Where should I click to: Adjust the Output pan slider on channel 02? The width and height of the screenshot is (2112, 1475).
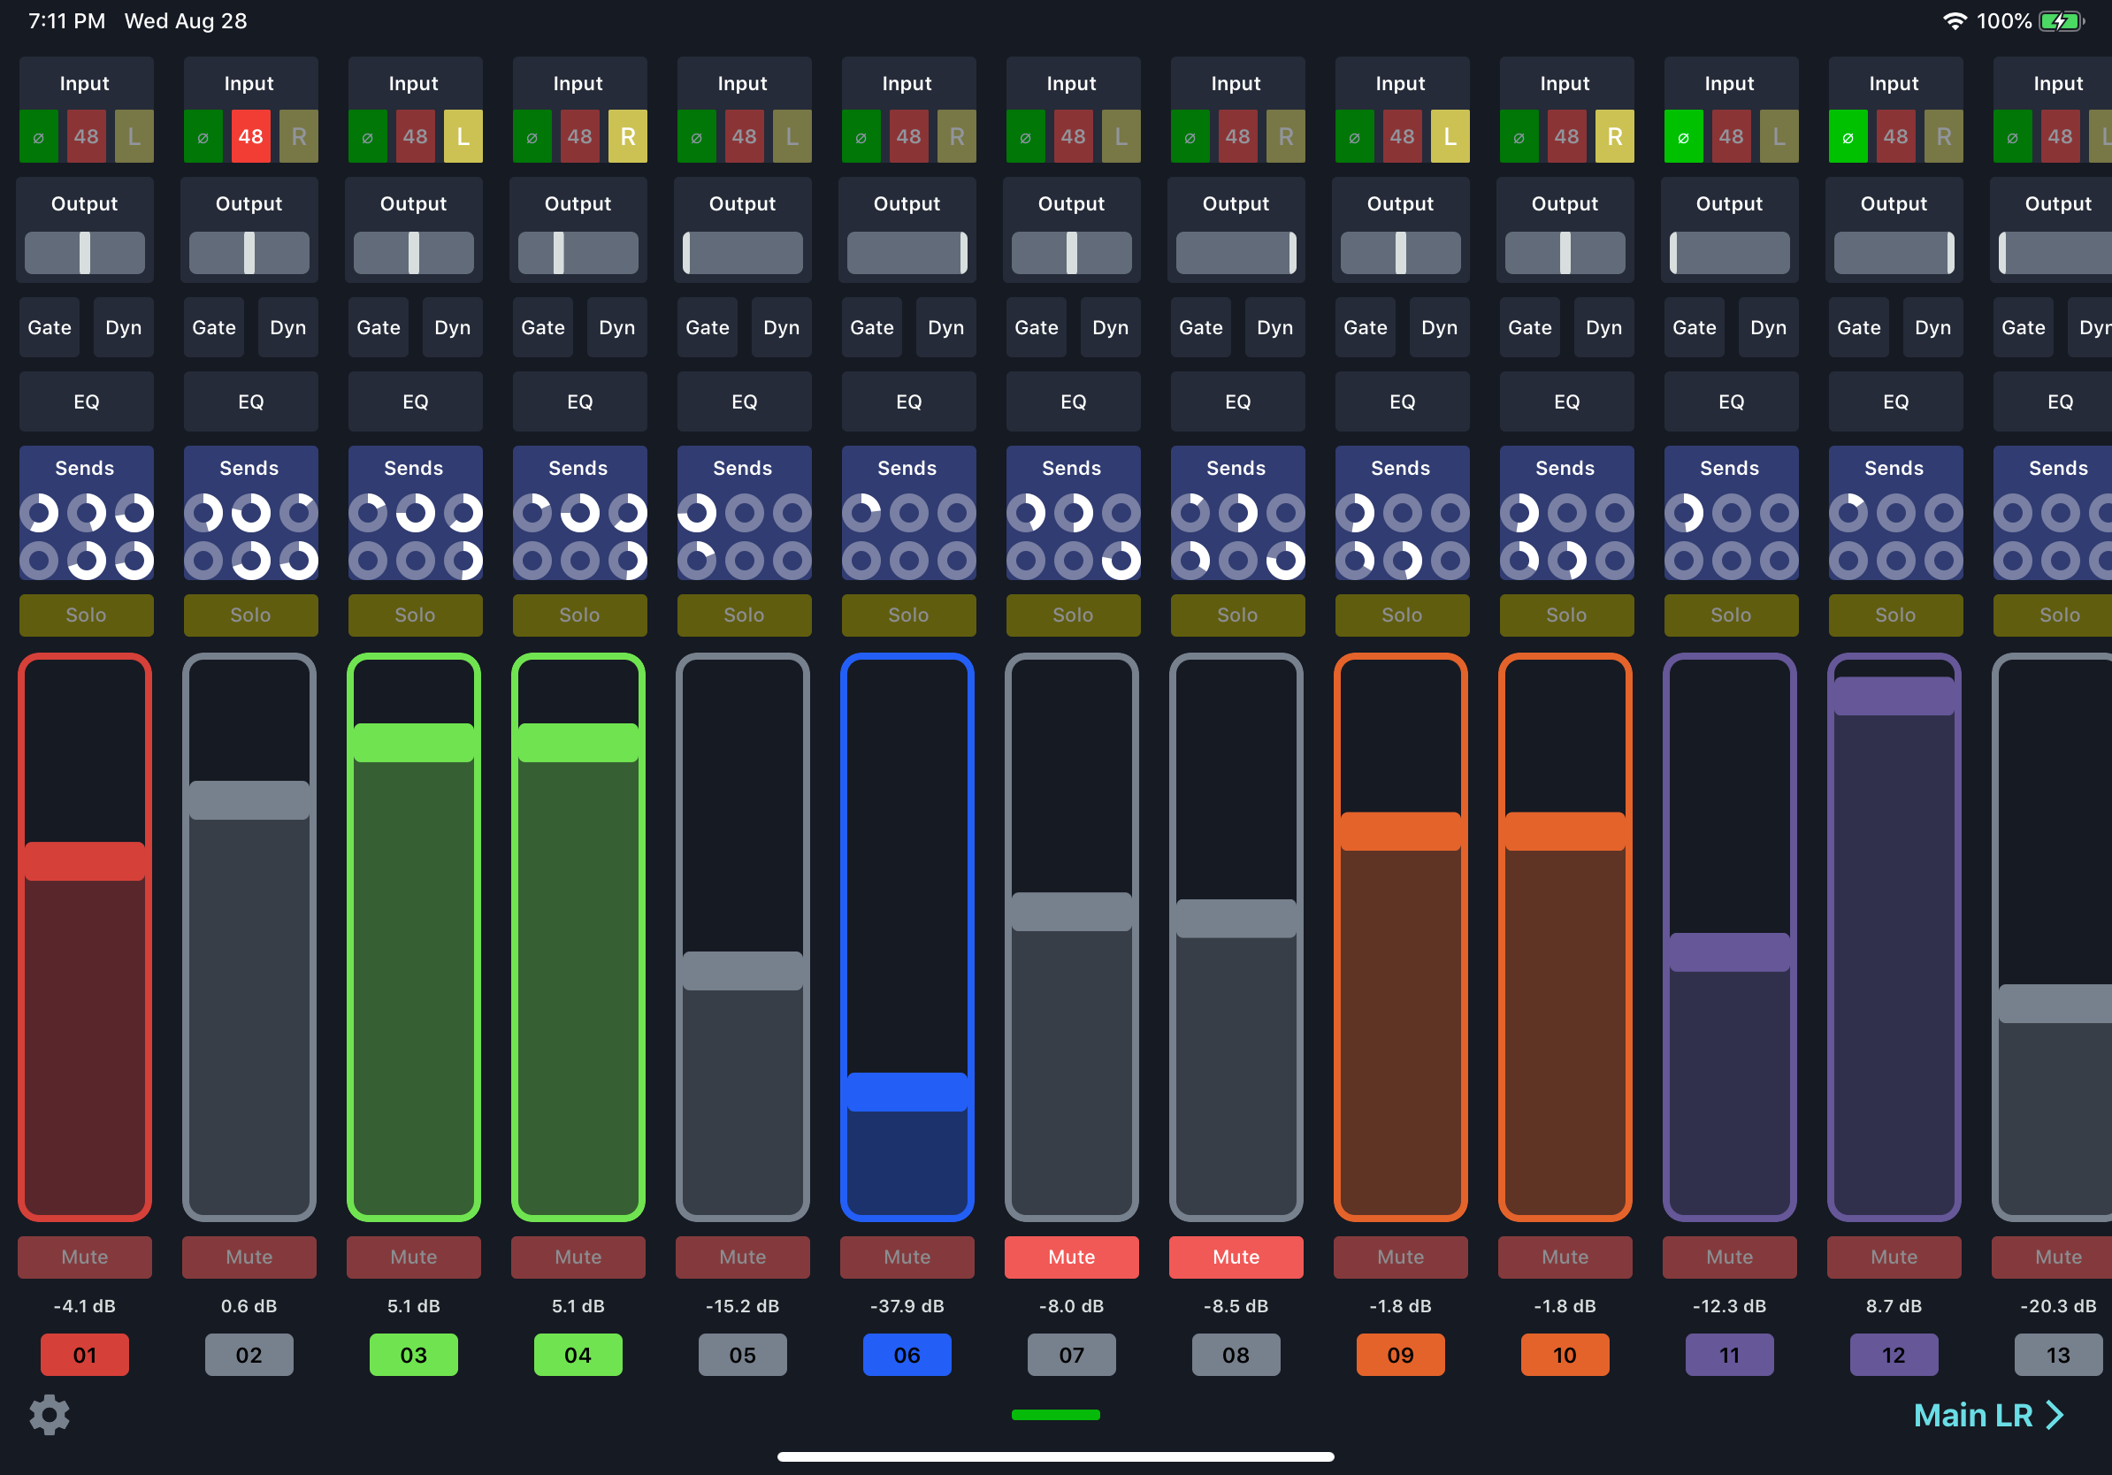[x=249, y=252]
